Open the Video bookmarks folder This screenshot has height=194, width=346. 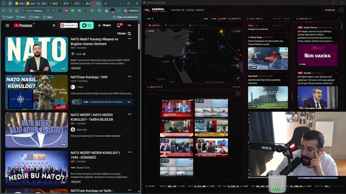34,17
